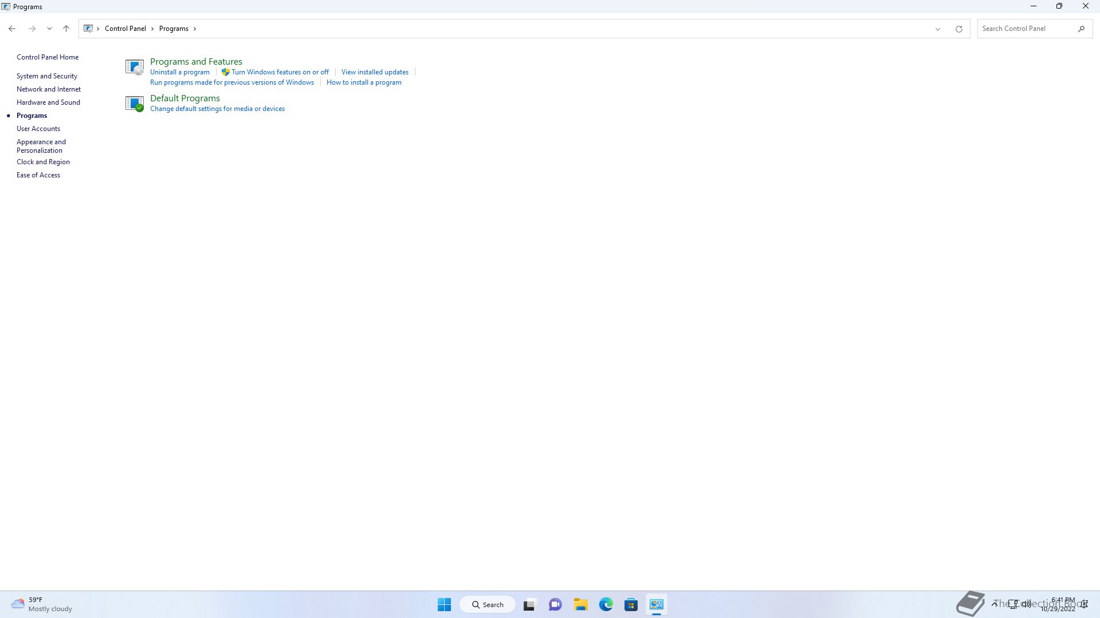Open System and Security category
Screen dimensions: 1100x618
pos(47,76)
